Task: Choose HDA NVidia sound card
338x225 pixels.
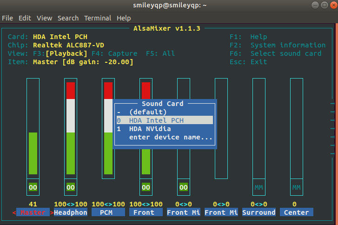Action: [165, 129]
